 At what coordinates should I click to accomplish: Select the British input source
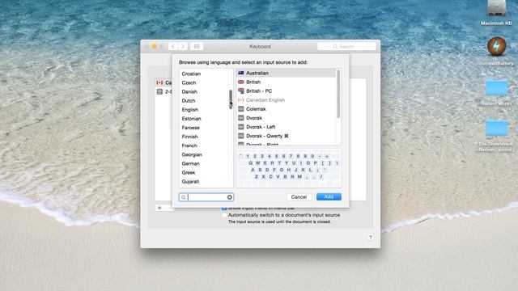pyautogui.click(x=286, y=82)
